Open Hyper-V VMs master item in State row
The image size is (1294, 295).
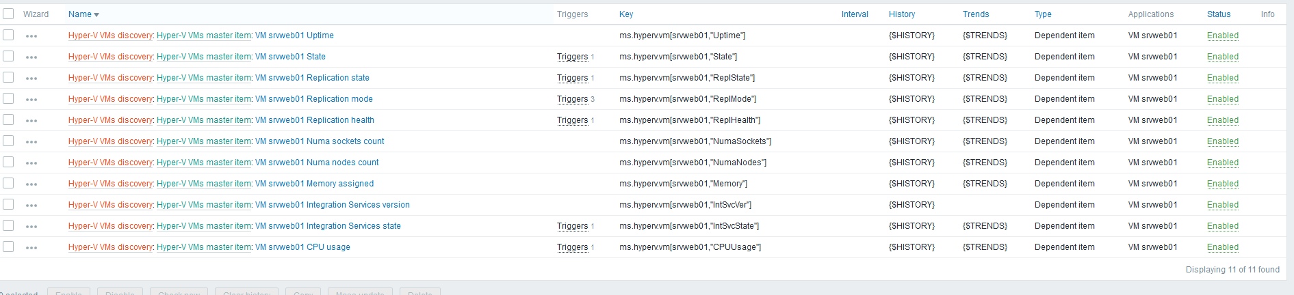(204, 57)
